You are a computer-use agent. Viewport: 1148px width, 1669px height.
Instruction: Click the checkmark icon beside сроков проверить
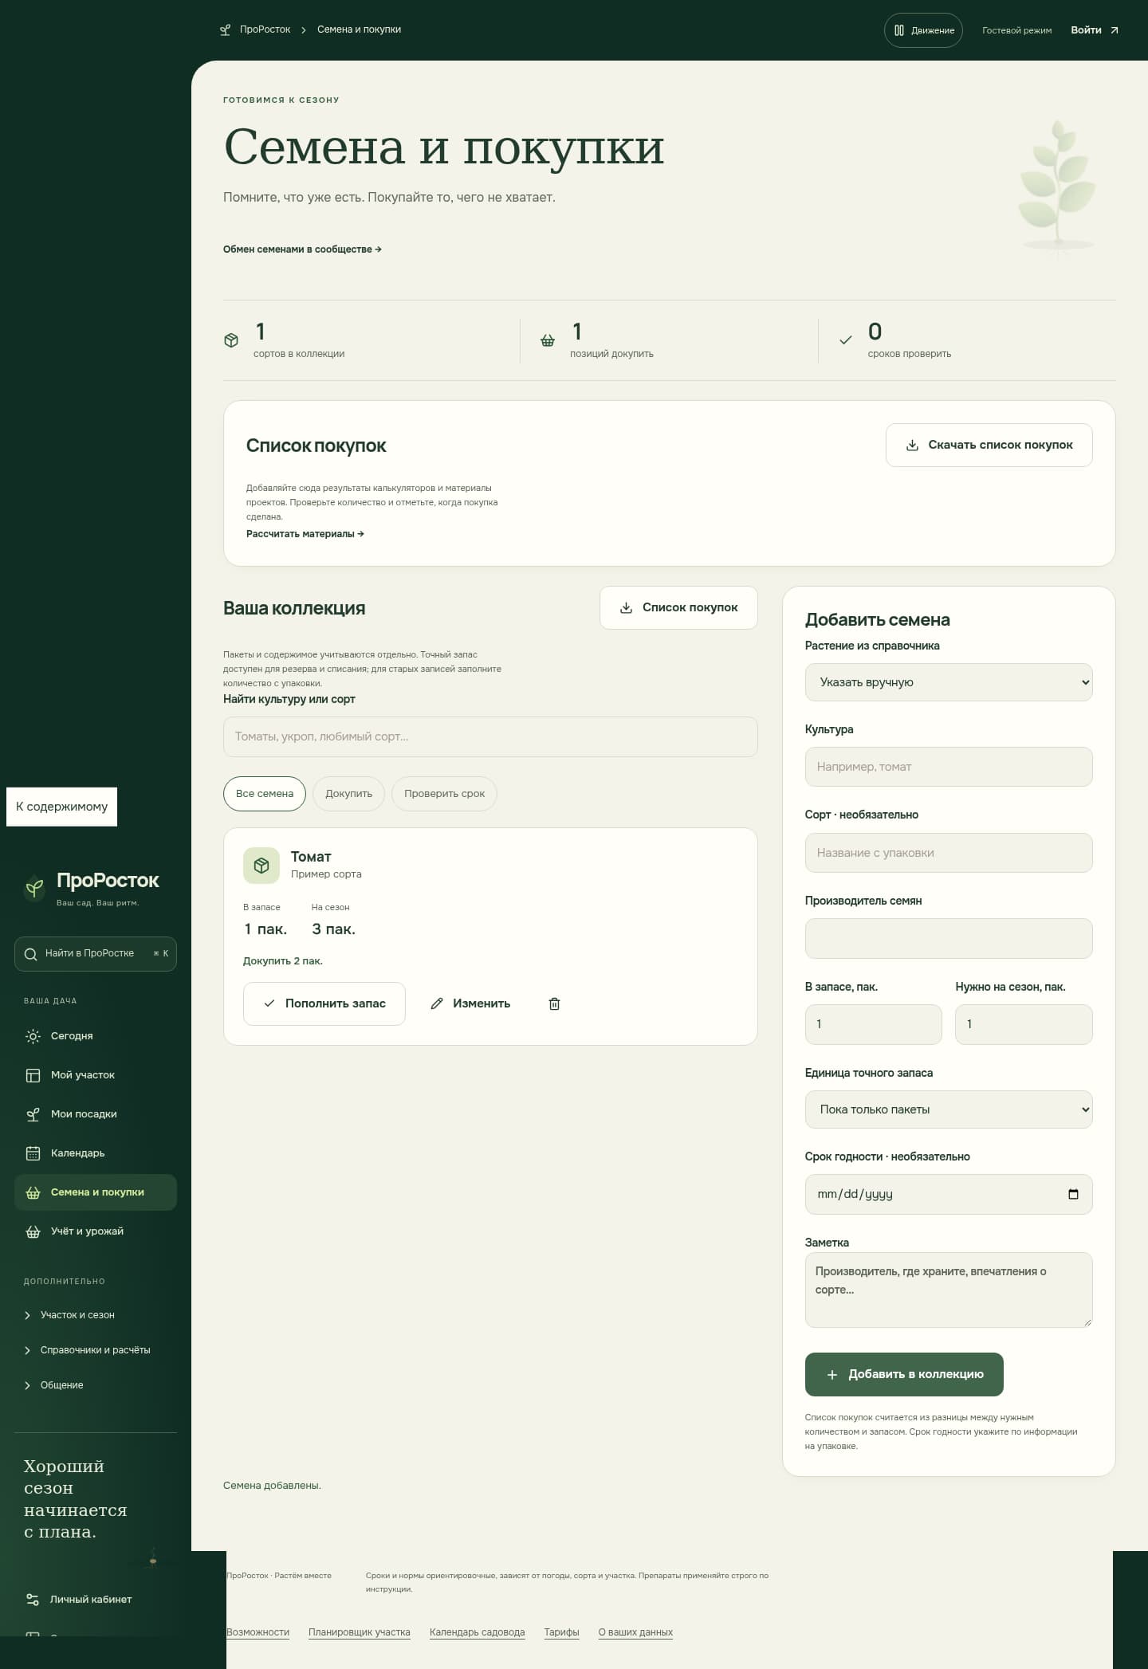[x=846, y=340]
